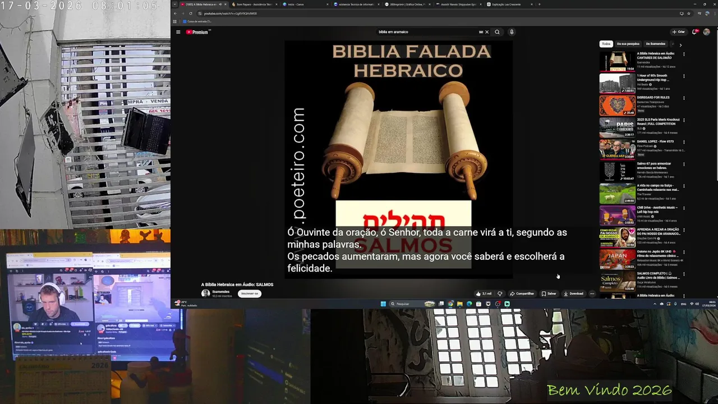
Task: Like the video with thumbs-up 3,1 mil
Action: (483, 293)
